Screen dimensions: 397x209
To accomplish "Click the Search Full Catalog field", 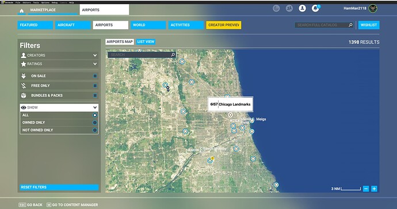I will [324, 25].
